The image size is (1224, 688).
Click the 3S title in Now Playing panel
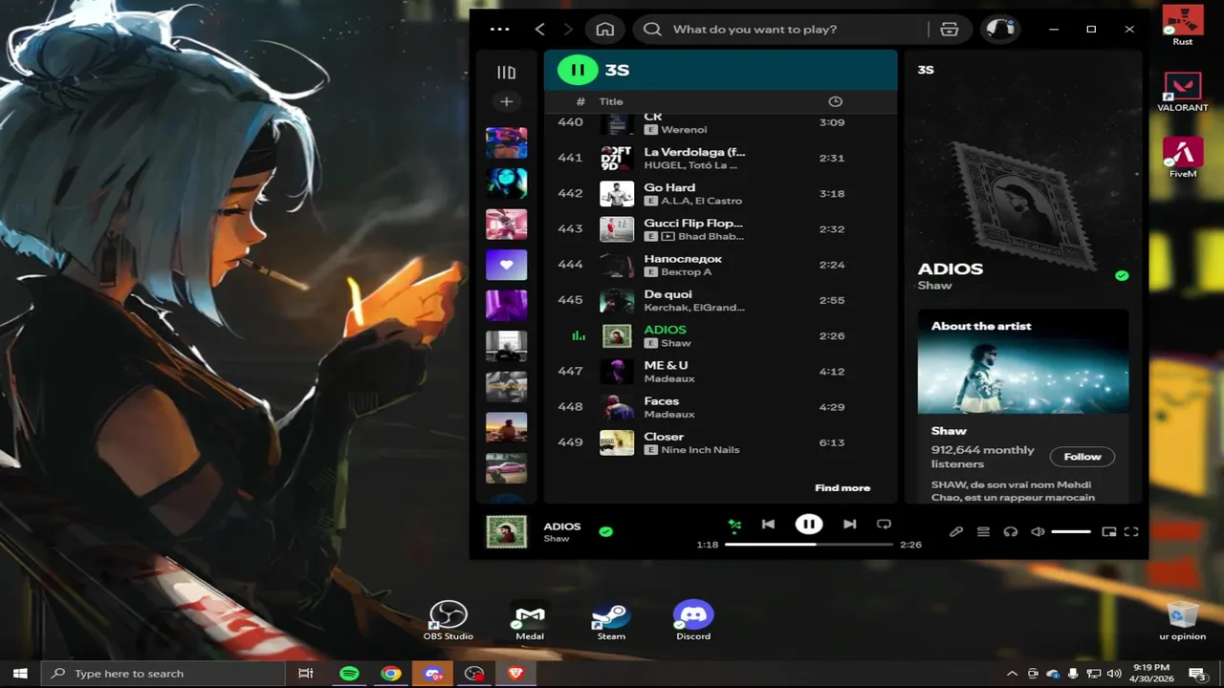click(x=926, y=70)
